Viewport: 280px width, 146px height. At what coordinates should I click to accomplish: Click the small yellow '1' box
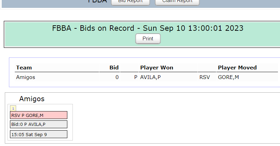pyautogui.click(x=13, y=108)
